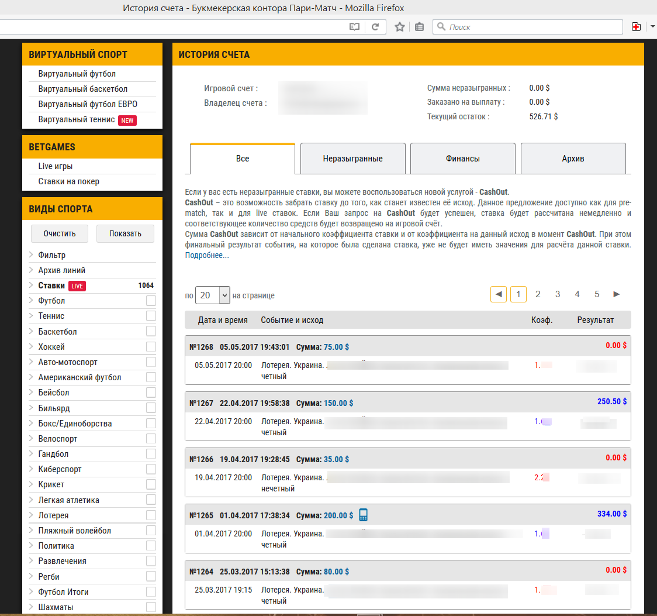Open the Финансы tab
The width and height of the screenshot is (657, 616).
[462, 159]
